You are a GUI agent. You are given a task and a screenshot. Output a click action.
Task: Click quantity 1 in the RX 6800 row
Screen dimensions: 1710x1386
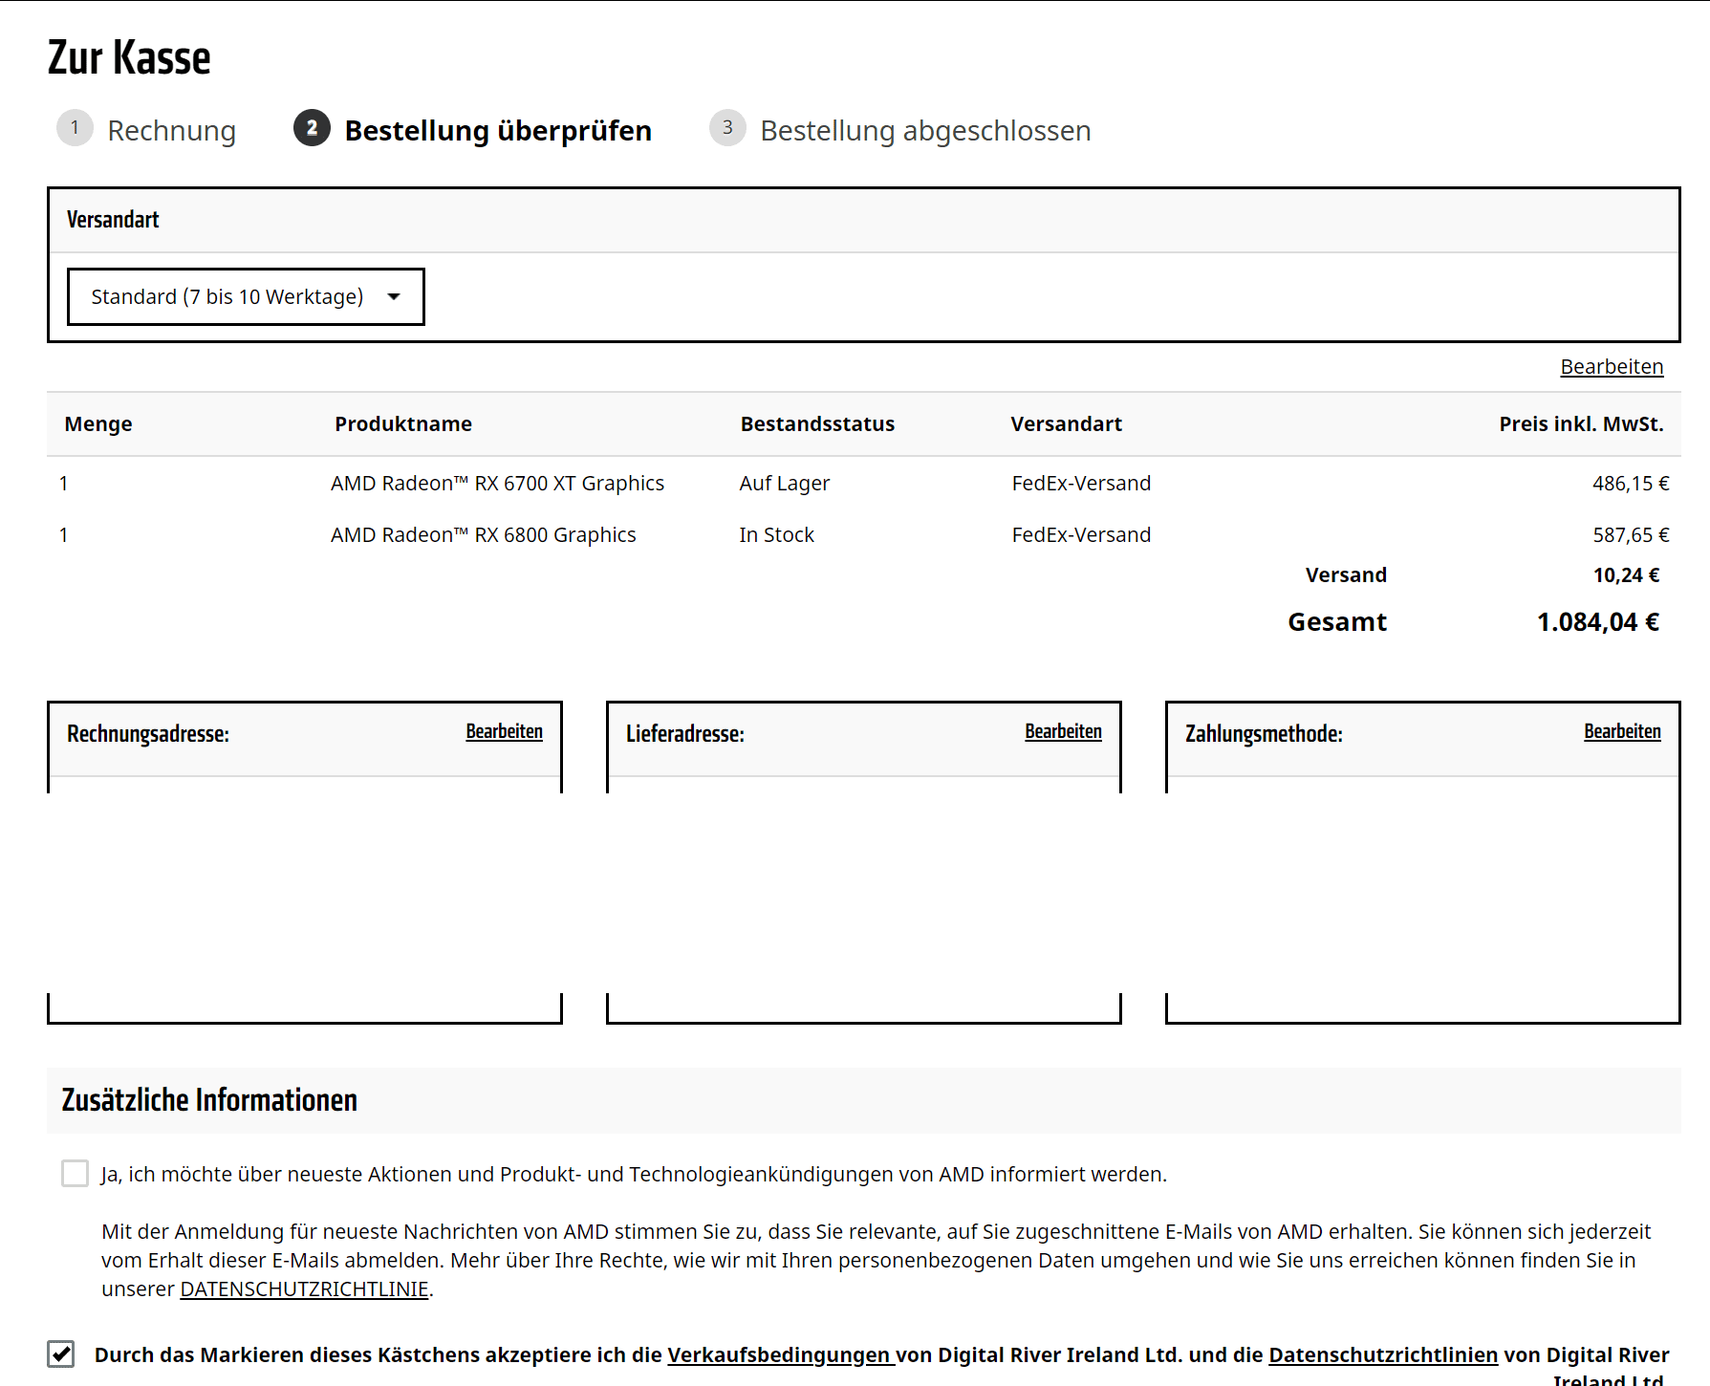click(x=64, y=535)
